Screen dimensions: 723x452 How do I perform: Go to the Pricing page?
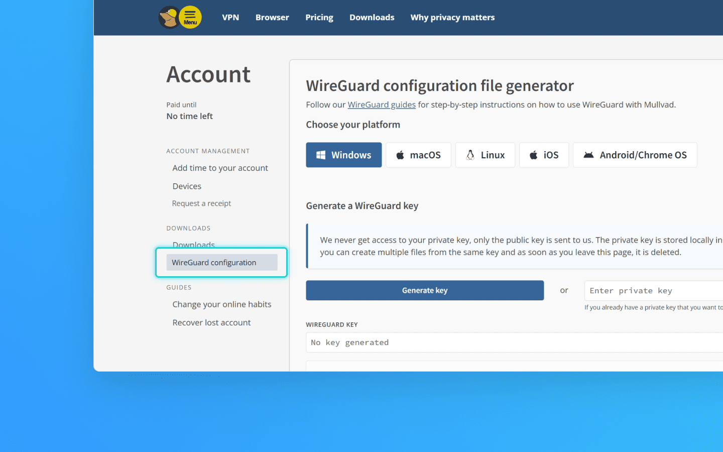319,17
